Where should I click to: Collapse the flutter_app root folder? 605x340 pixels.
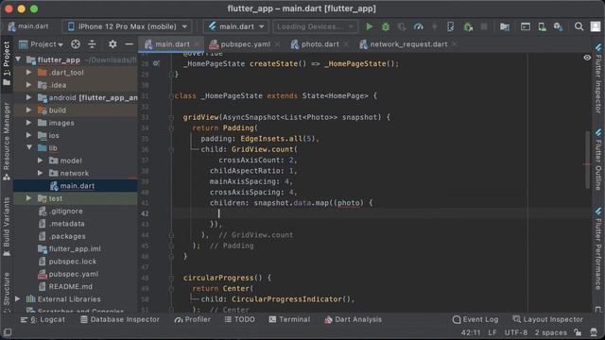[18, 59]
